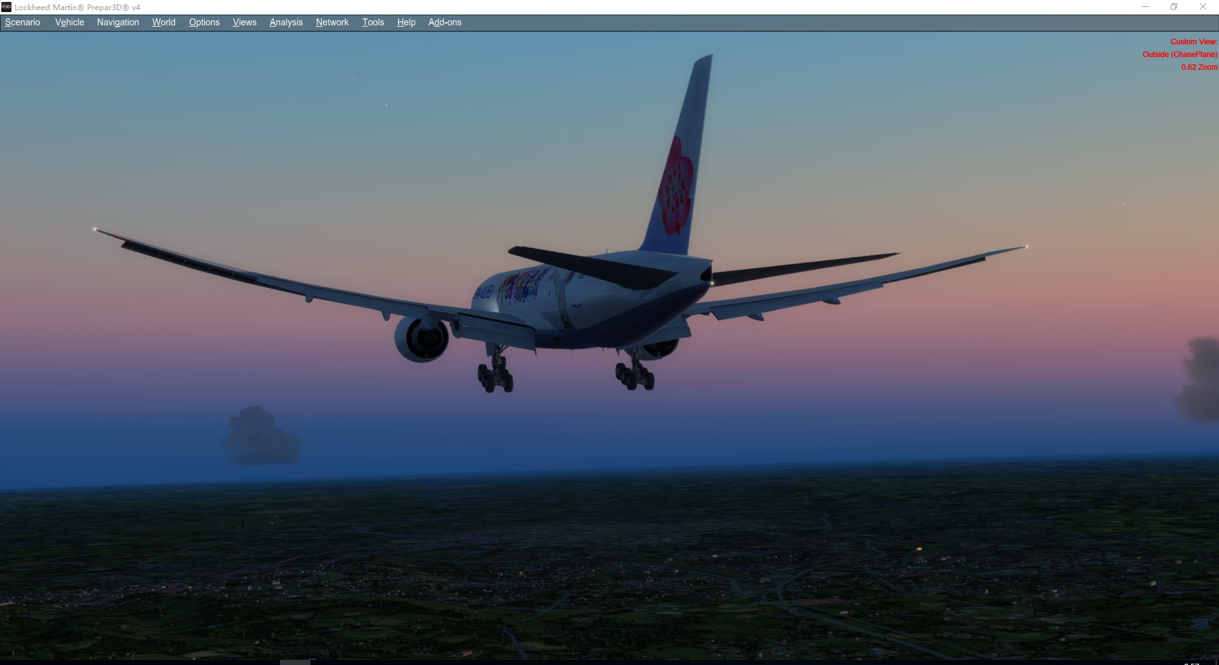Restore down the Prepar3D window
The width and height of the screenshot is (1219, 665).
(x=1174, y=7)
